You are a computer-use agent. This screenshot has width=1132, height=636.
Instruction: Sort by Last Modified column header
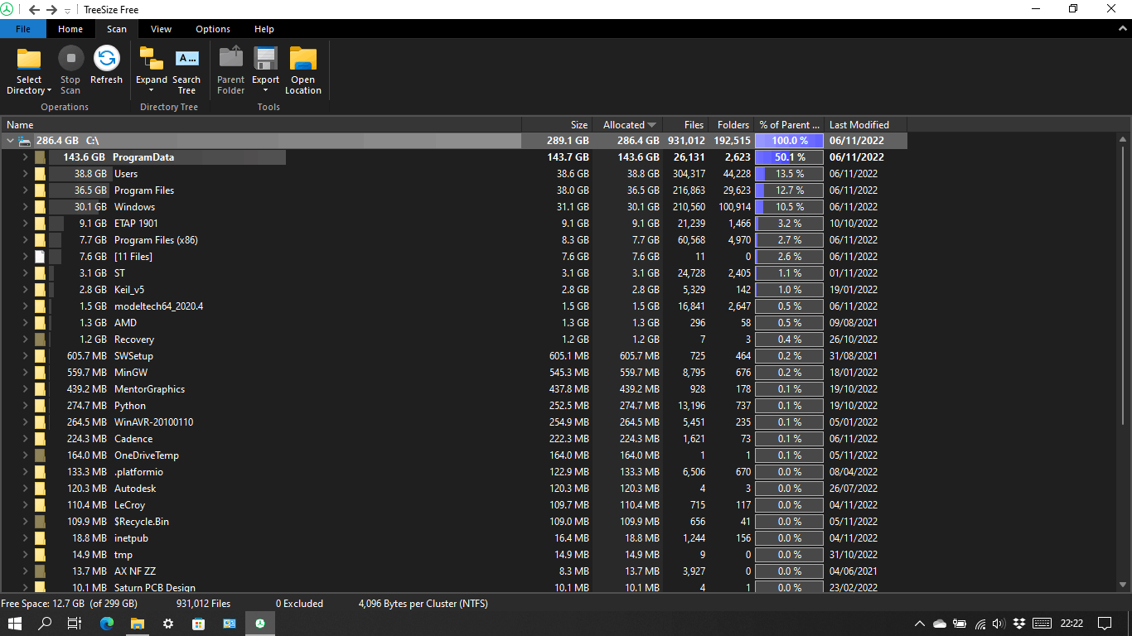[x=866, y=125]
